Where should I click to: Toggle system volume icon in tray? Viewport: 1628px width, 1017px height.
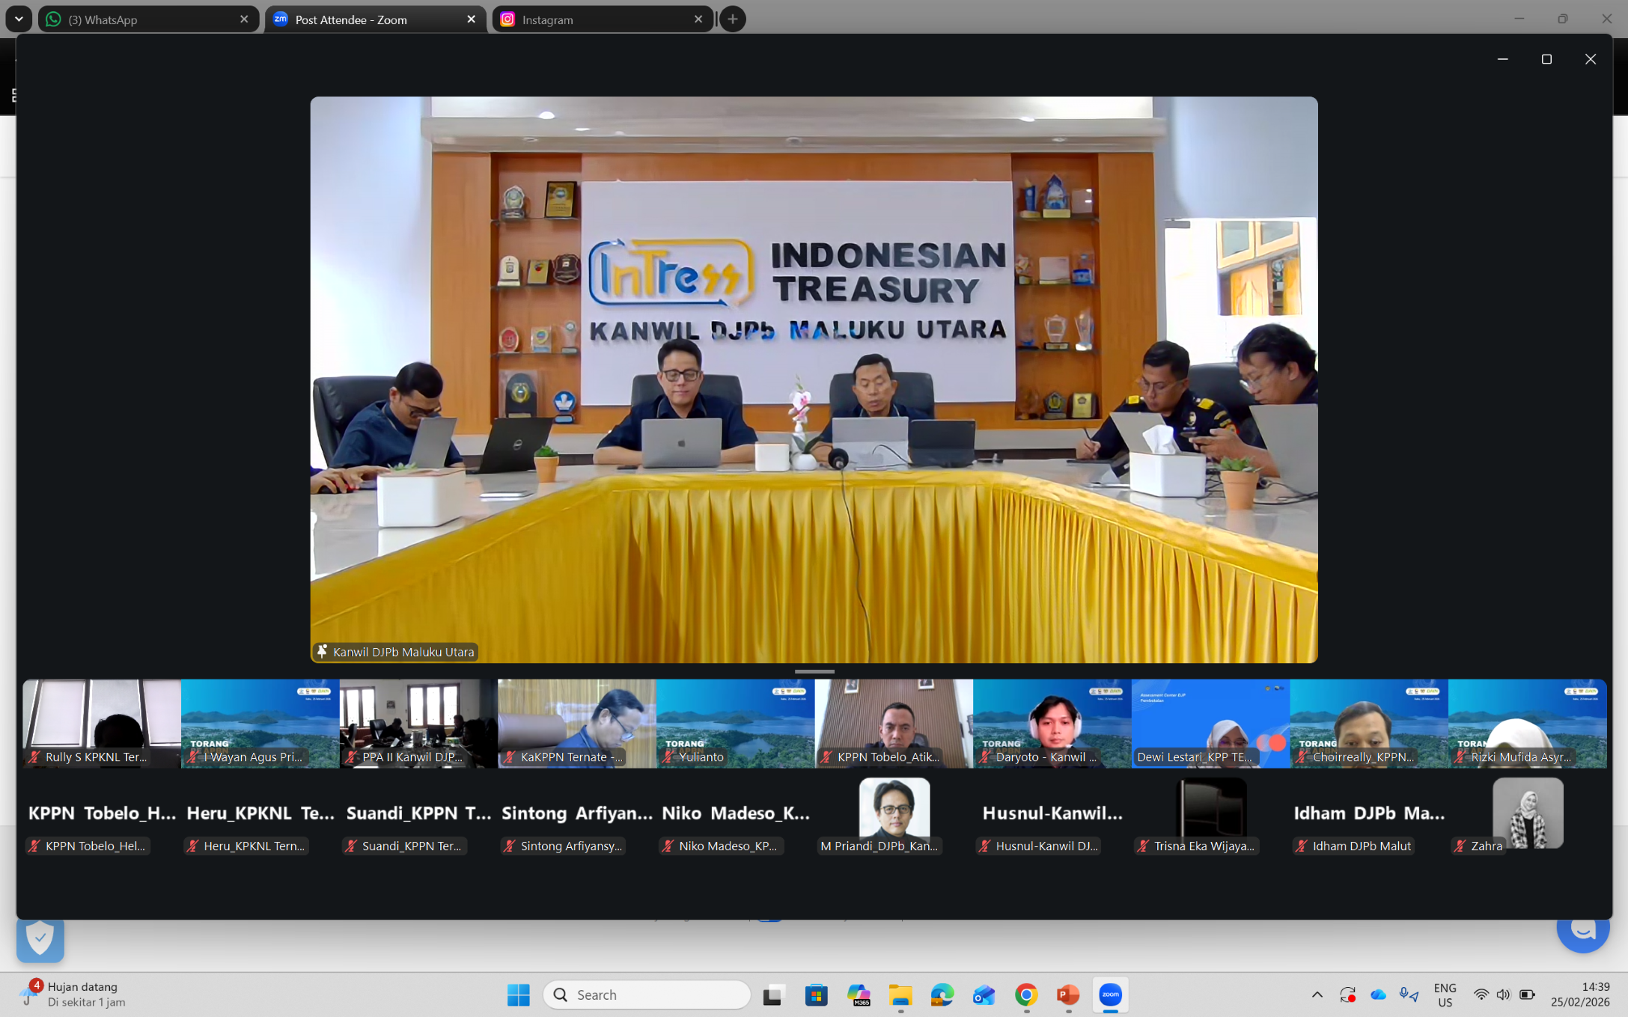(x=1503, y=995)
